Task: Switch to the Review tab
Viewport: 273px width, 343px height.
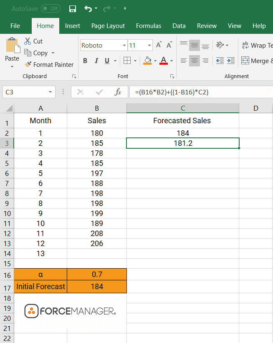Action: [207, 26]
